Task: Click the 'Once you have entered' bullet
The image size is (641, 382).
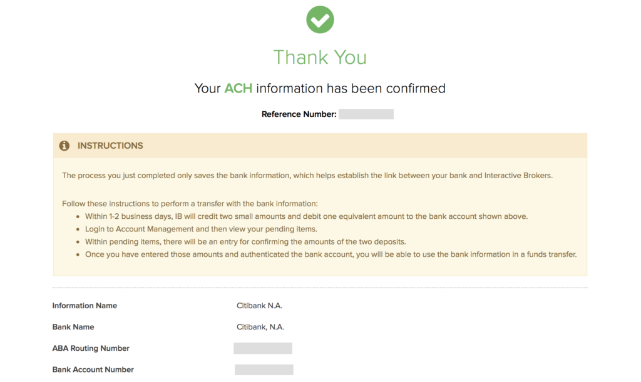Action: point(331,254)
